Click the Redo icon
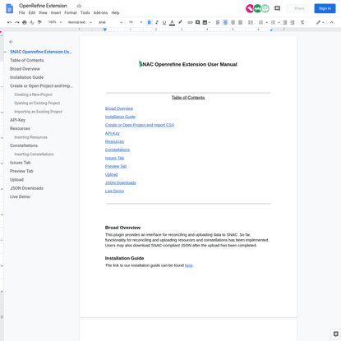Viewport: 341px width, 341px height. 17,22
